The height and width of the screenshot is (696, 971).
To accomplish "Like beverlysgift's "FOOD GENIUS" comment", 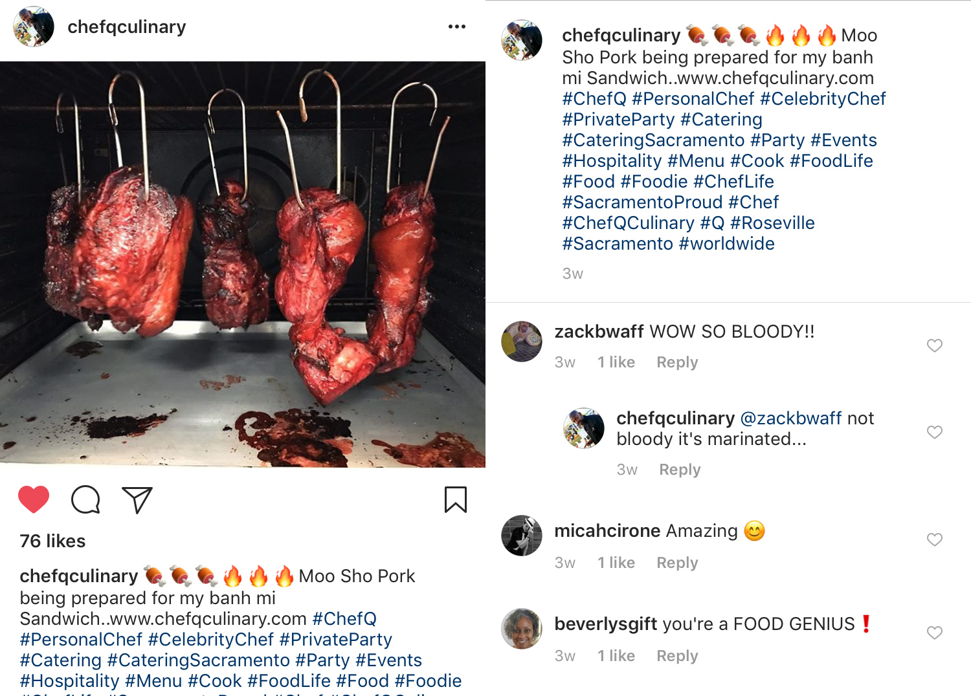I will coord(934,633).
